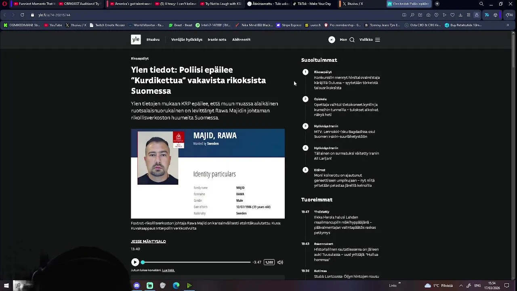517x291 pixels.
Task: Show hidden system tray icons
Action: 461,285
